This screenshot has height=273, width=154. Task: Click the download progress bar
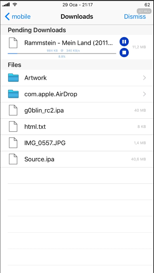coord(62,53)
